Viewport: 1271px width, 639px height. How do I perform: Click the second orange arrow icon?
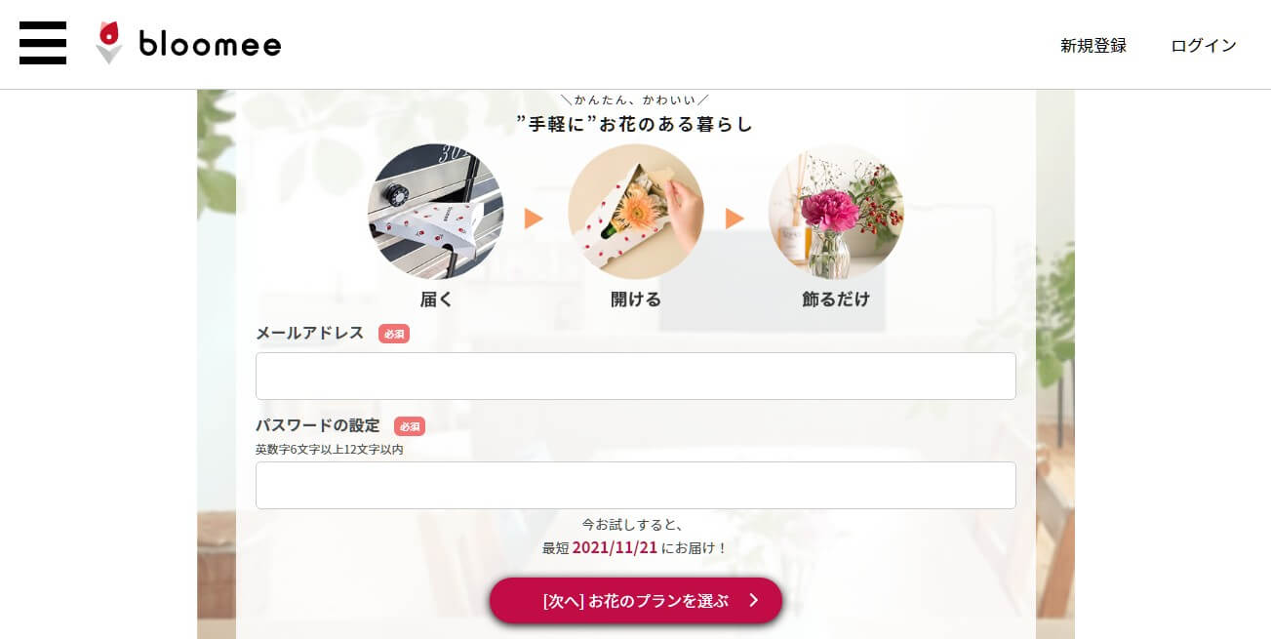pyautogui.click(x=735, y=219)
